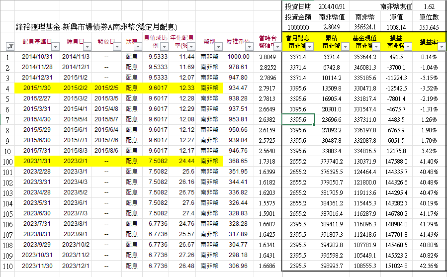Viewport: 447px width, 277px height.
Task: Select the 淨值 value cell 1008.14
Action: 396,27
